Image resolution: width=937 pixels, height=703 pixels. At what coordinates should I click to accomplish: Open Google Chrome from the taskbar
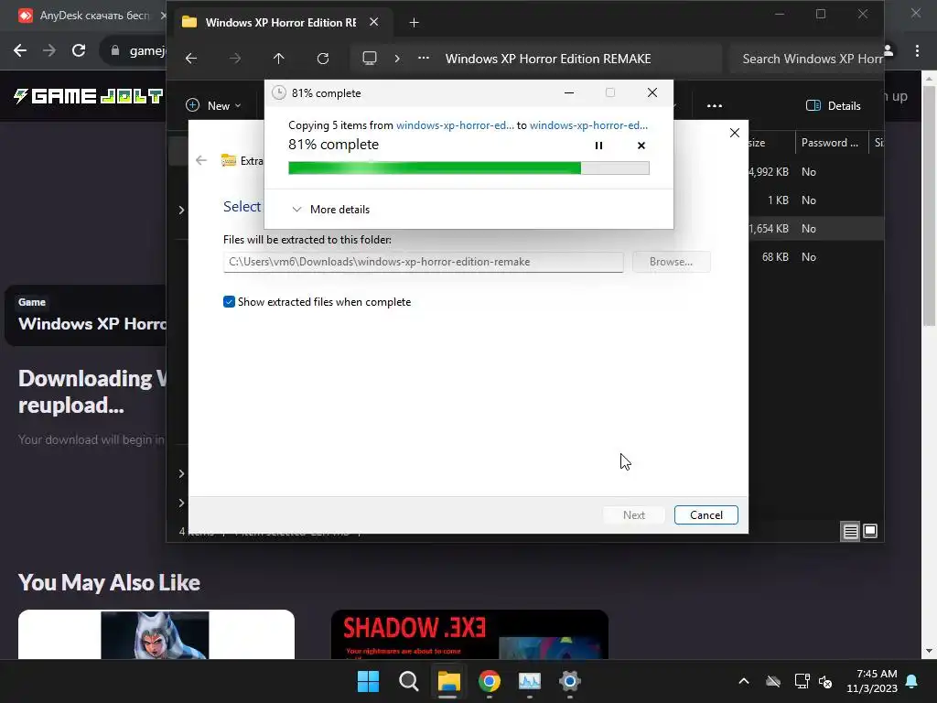490,681
